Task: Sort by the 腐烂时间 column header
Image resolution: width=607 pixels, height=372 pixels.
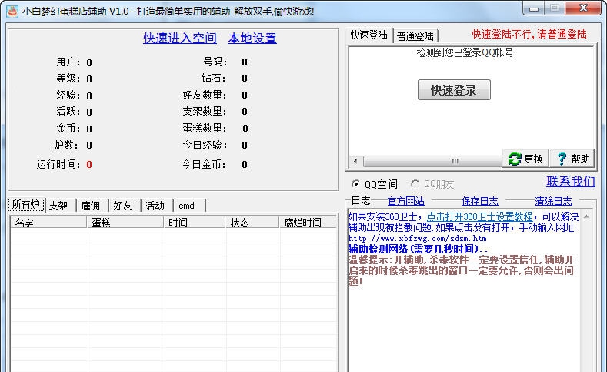Action: click(309, 223)
